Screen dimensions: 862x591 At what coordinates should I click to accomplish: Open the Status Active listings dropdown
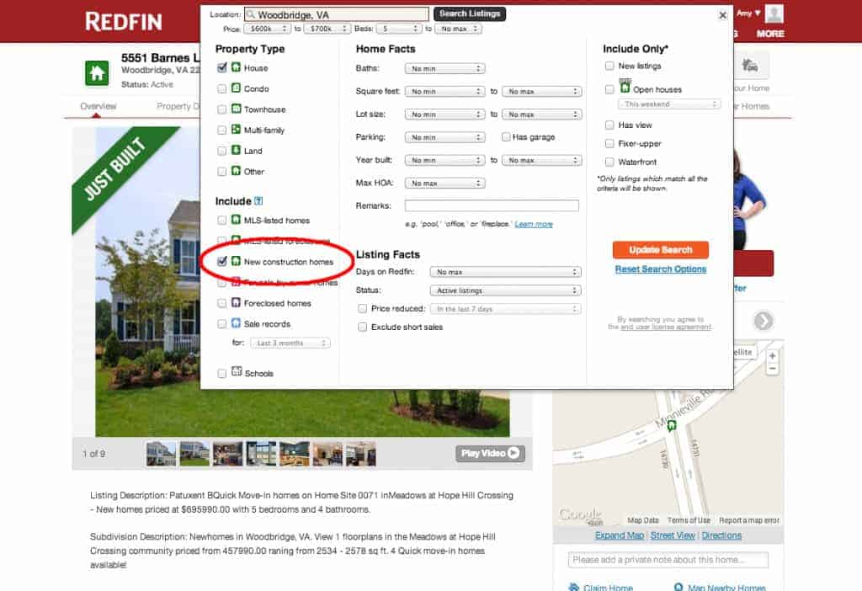(505, 290)
